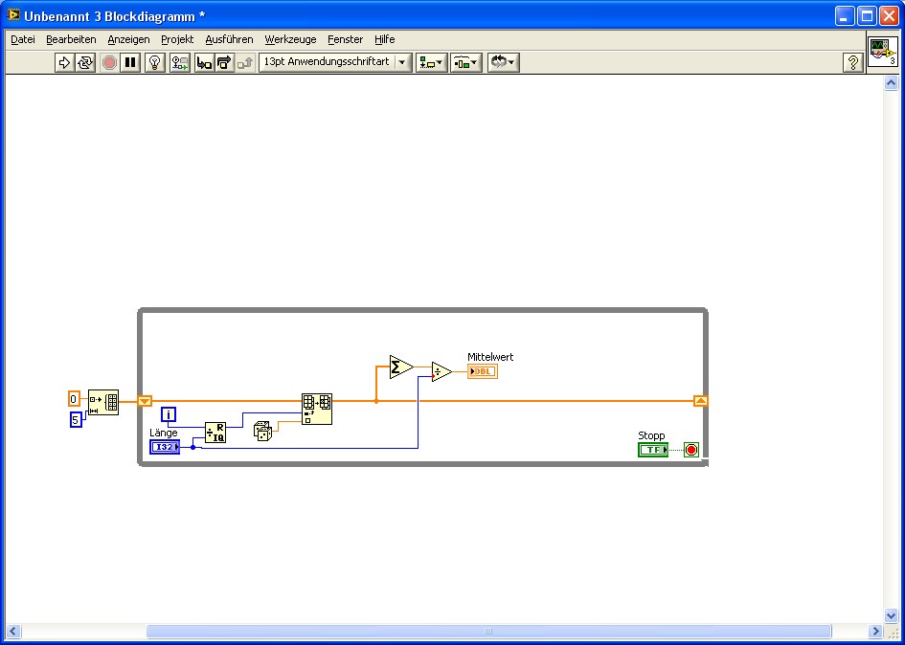Click the Step Over button
Image resolution: width=905 pixels, height=645 pixels.
click(x=224, y=62)
